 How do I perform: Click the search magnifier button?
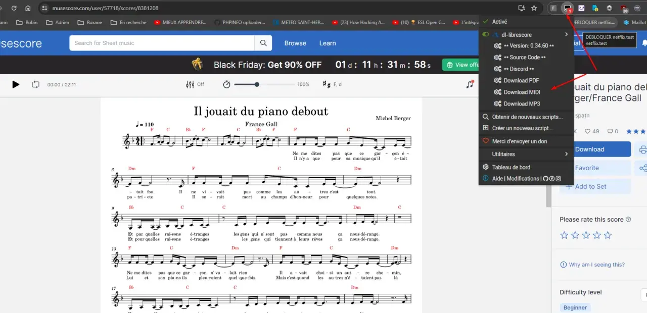pyautogui.click(x=263, y=43)
